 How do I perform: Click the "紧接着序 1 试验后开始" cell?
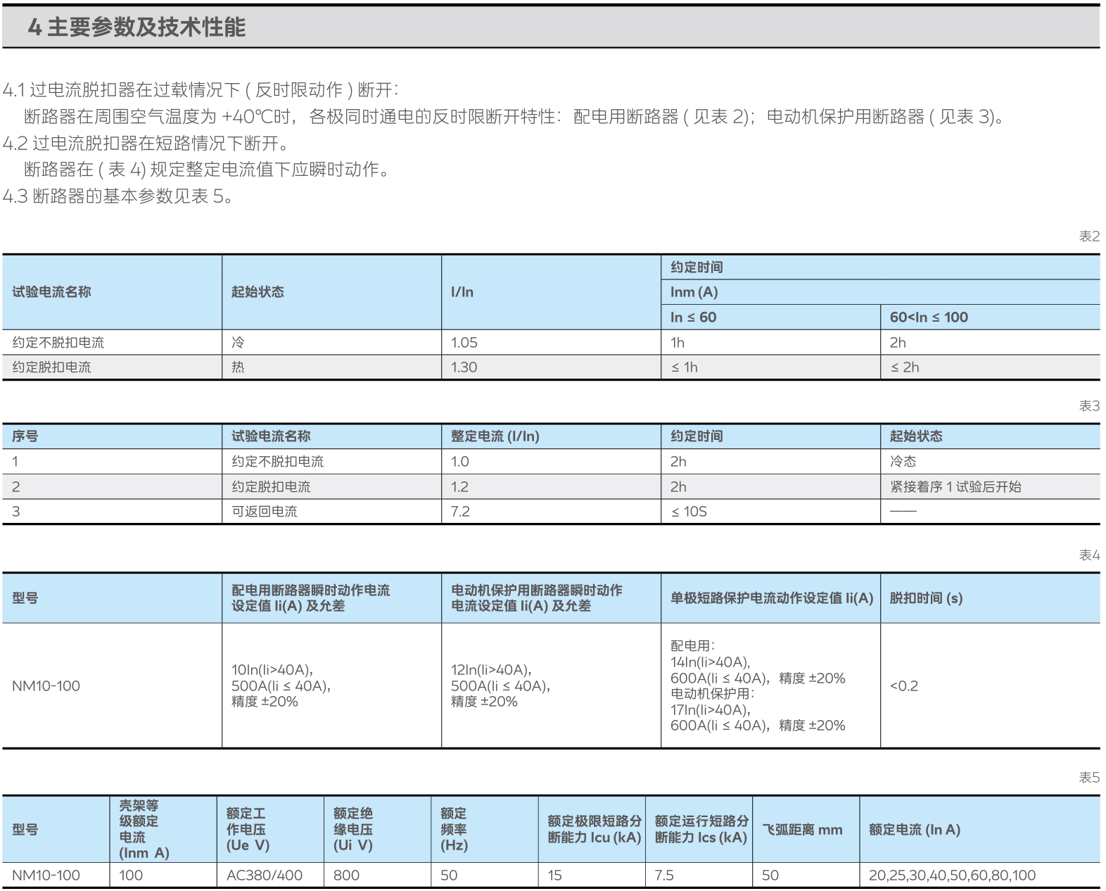click(x=955, y=487)
